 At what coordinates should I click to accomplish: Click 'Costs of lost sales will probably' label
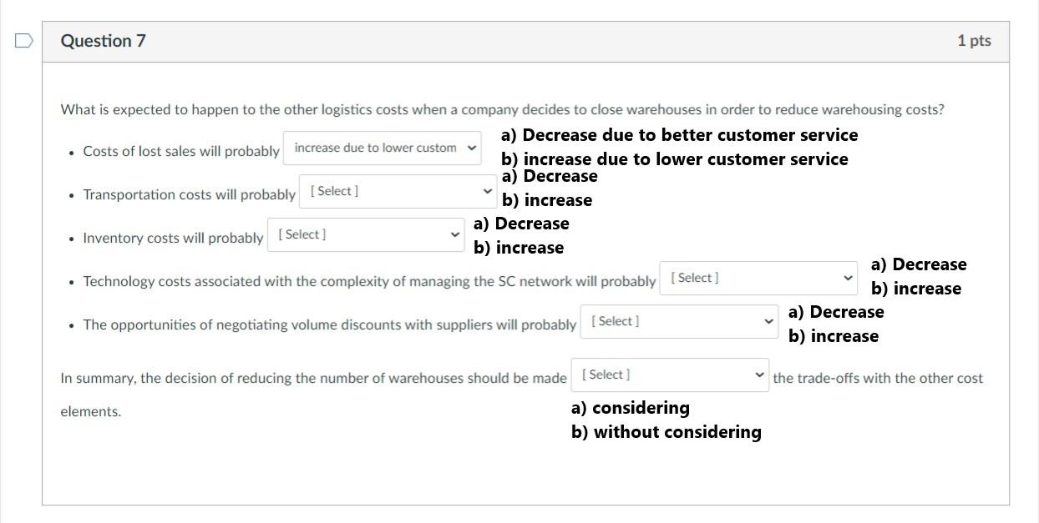pos(181,152)
